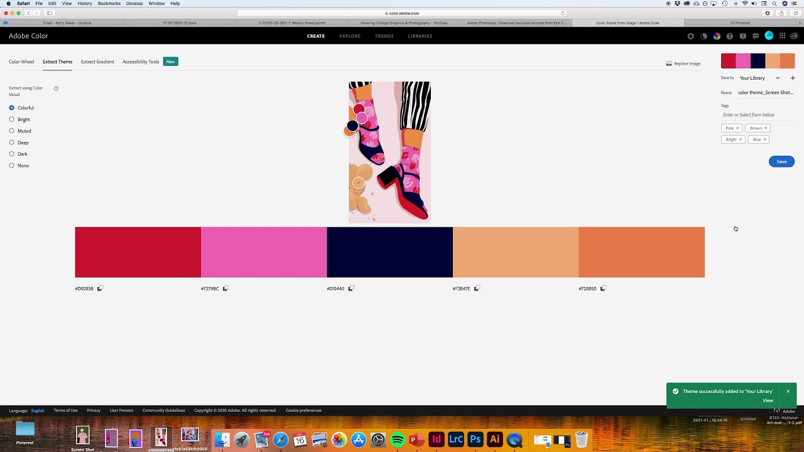This screenshot has height=452, width=804.
Task: Open Terms of Use footer link
Action: pyautogui.click(x=65, y=411)
